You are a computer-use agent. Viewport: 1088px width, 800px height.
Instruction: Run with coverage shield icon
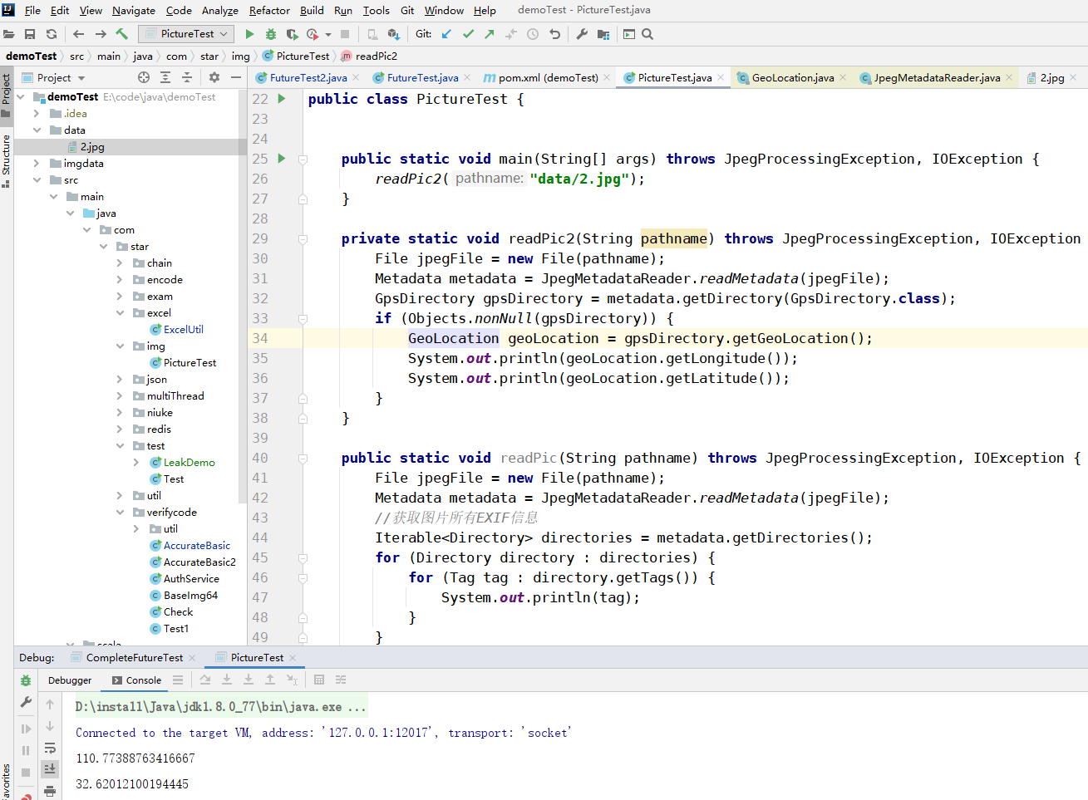tap(292, 34)
